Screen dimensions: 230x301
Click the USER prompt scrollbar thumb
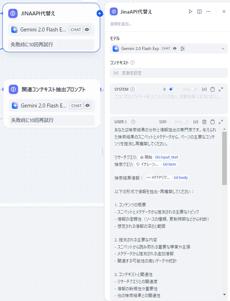click(224, 158)
